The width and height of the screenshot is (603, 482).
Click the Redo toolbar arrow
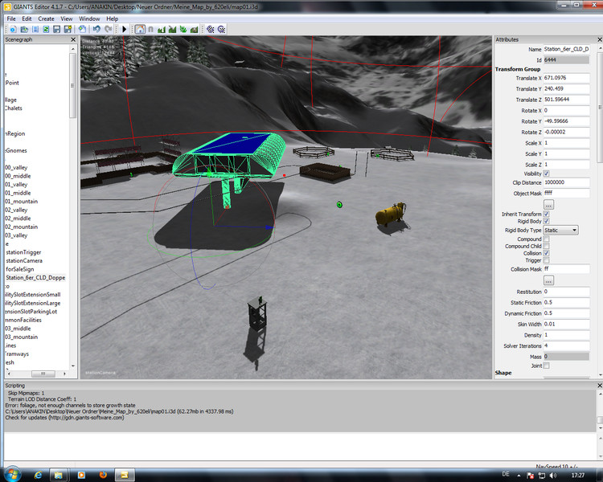click(x=108, y=29)
